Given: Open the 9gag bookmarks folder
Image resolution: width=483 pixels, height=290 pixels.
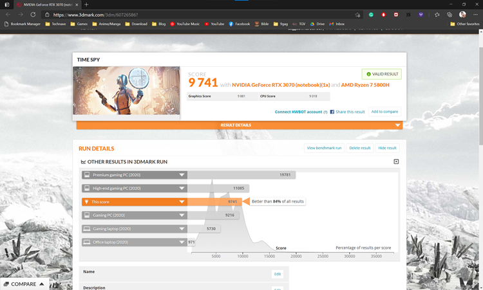Looking at the screenshot, I should point(281,24).
